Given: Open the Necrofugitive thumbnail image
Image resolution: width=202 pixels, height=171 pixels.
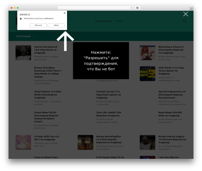Looking at the screenshot, I should pyautogui.click(x=85, y=142).
